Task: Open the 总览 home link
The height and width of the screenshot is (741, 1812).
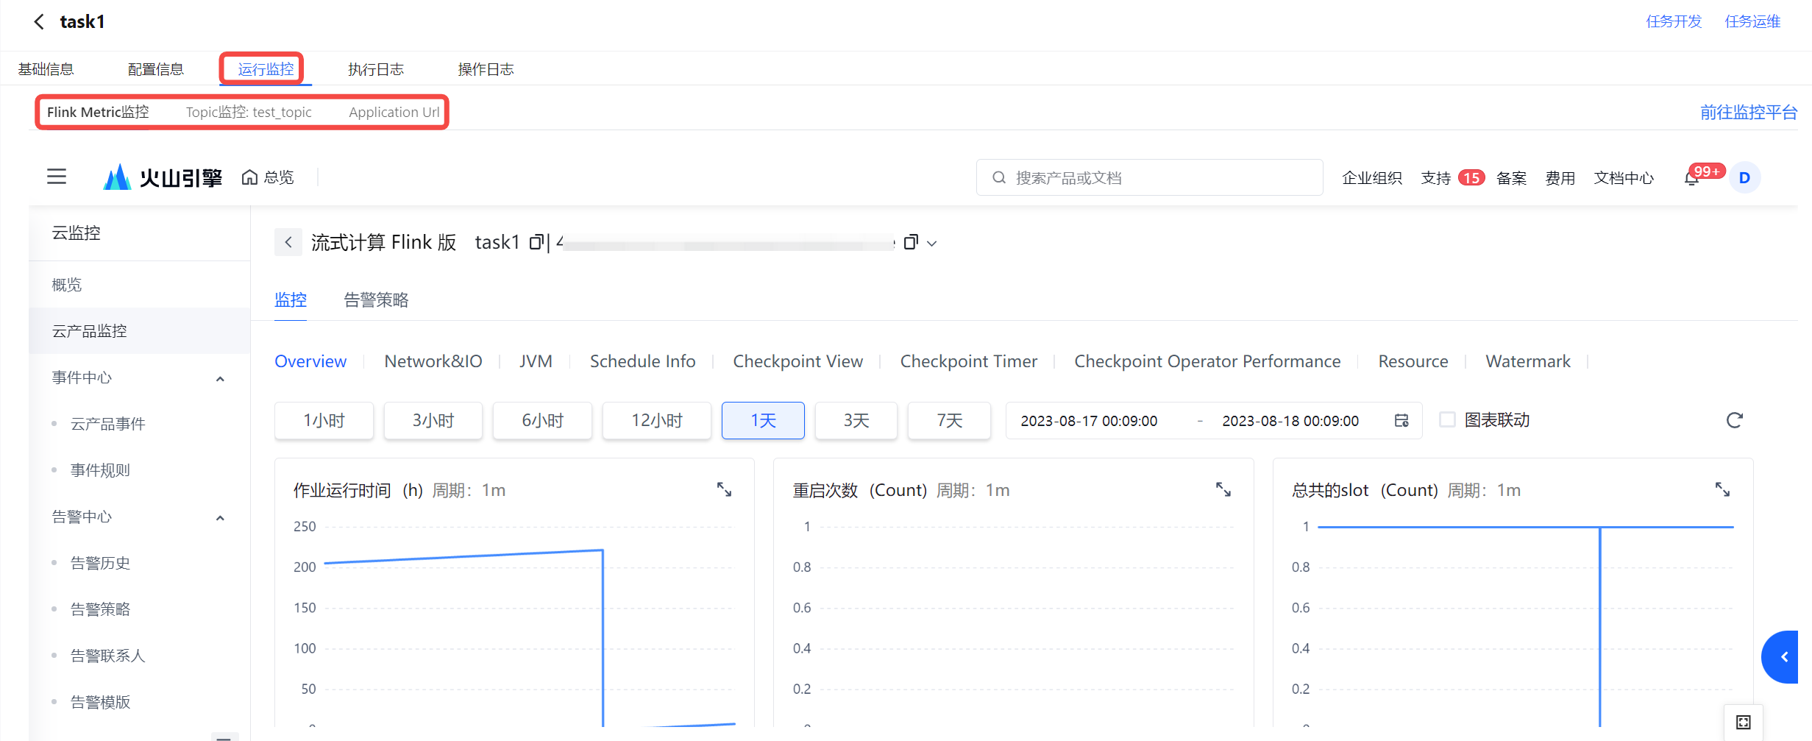Action: point(268,177)
